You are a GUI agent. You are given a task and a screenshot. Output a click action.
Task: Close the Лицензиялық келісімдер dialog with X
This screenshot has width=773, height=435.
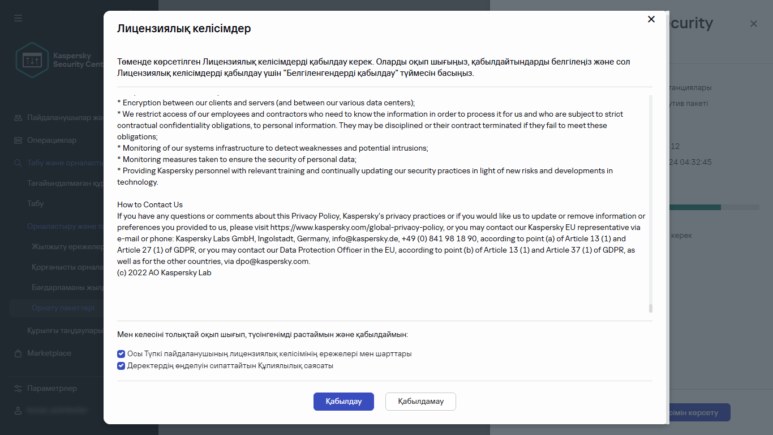click(x=651, y=19)
